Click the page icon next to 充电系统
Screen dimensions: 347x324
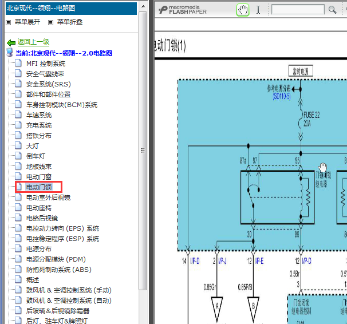(19, 125)
